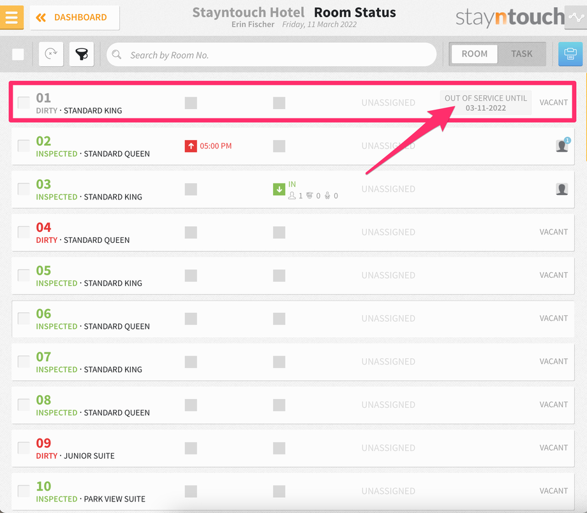
Task: Go back to Dashboard
Action: point(75,17)
